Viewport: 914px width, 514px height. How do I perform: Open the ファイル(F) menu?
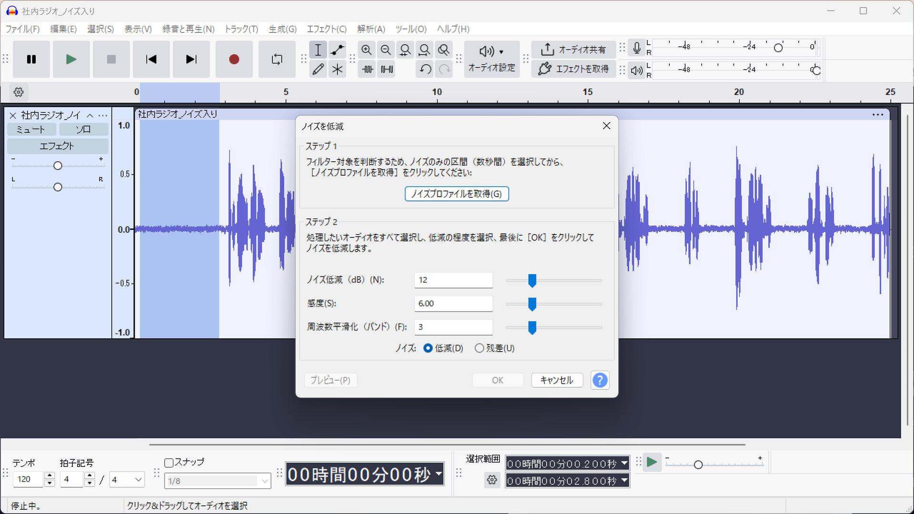point(22,29)
